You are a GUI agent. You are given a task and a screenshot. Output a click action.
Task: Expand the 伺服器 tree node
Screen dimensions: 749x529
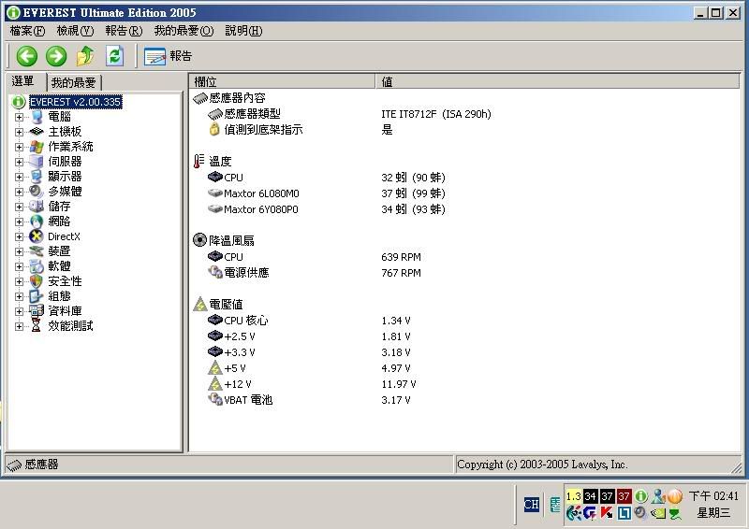(19, 162)
